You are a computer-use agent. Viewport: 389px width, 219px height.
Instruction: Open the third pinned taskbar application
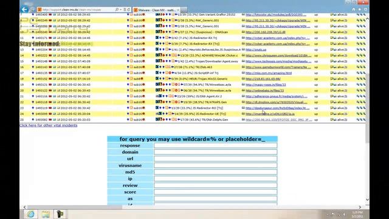coord(60,214)
